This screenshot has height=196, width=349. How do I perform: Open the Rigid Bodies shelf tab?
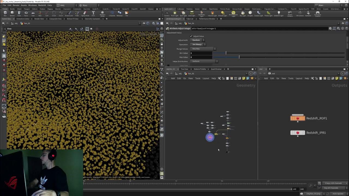(x=213, y=9)
